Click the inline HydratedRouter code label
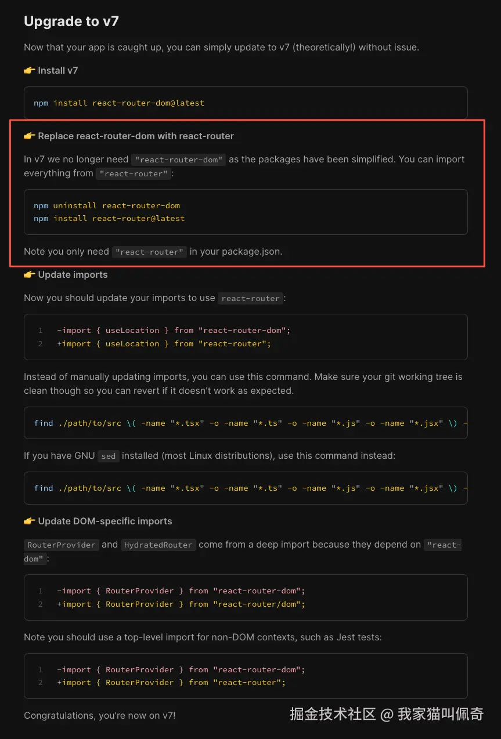This screenshot has height=739, width=501. point(158,545)
